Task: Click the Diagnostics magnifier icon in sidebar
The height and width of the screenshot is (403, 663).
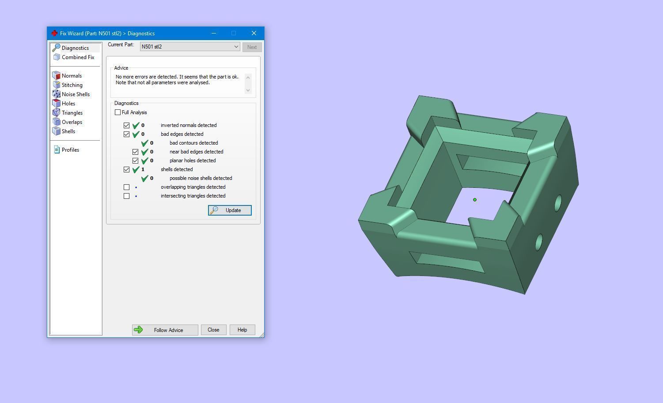Action: pyautogui.click(x=56, y=48)
